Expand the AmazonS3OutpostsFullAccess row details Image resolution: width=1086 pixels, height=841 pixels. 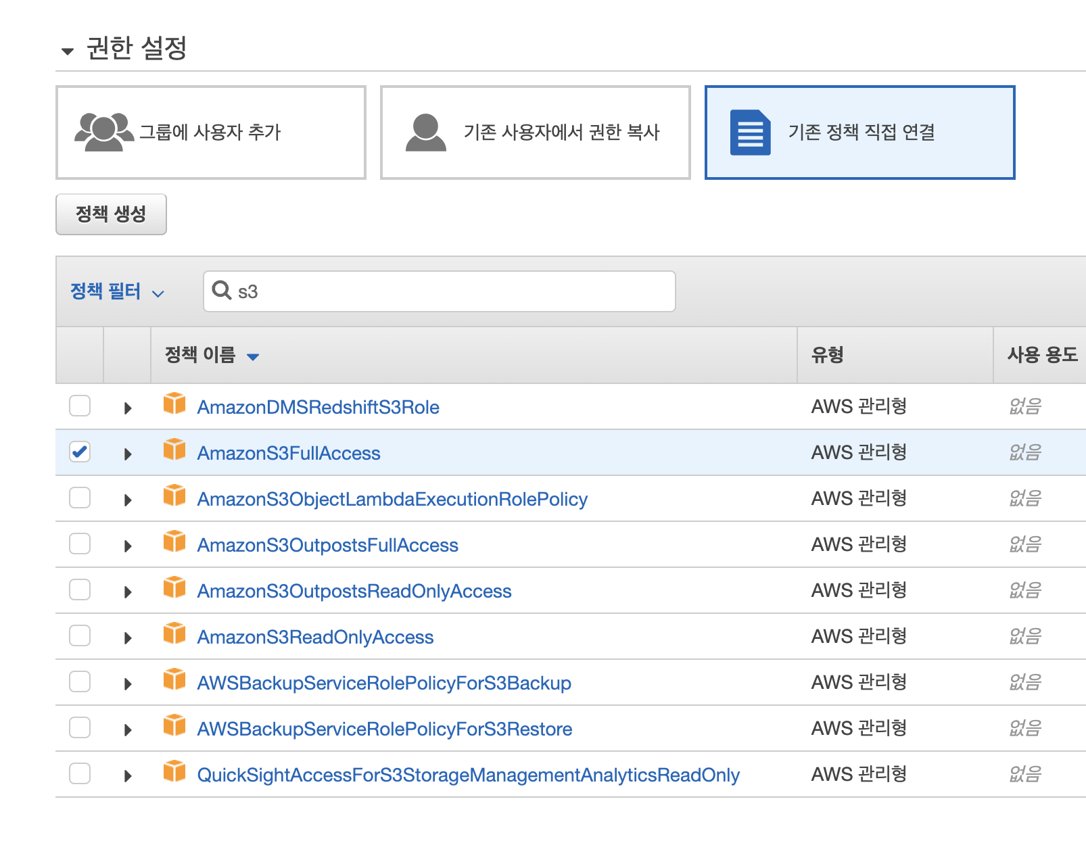pyautogui.click(x=128, y=546)
